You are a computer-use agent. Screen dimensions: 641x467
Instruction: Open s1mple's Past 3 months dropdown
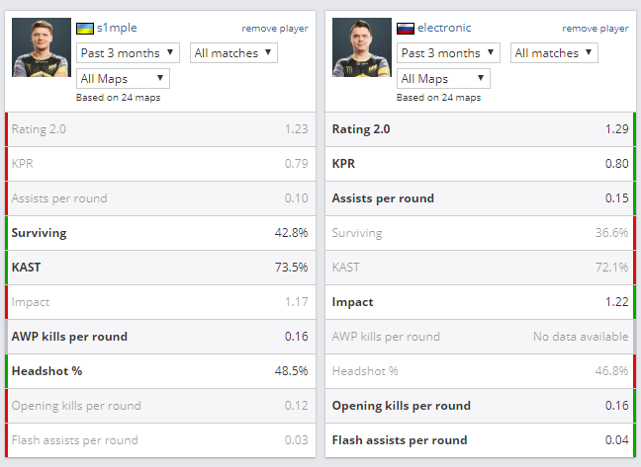[128, 52]
